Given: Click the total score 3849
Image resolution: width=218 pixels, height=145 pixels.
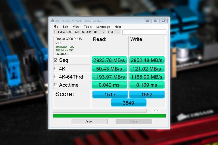Looking at the screenshot, I should tap(128, 103).
